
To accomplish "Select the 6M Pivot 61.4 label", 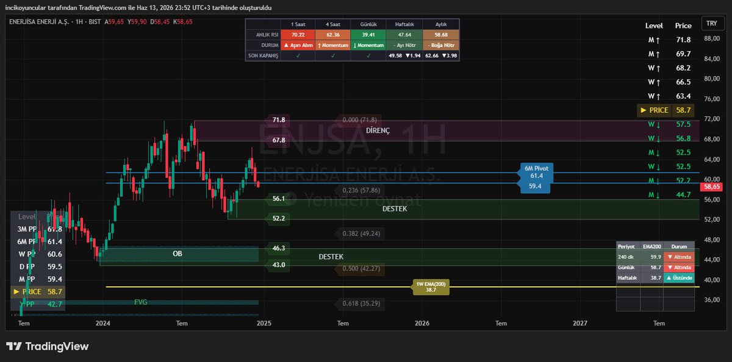I will pyautogui.click(x=537, y=172).
